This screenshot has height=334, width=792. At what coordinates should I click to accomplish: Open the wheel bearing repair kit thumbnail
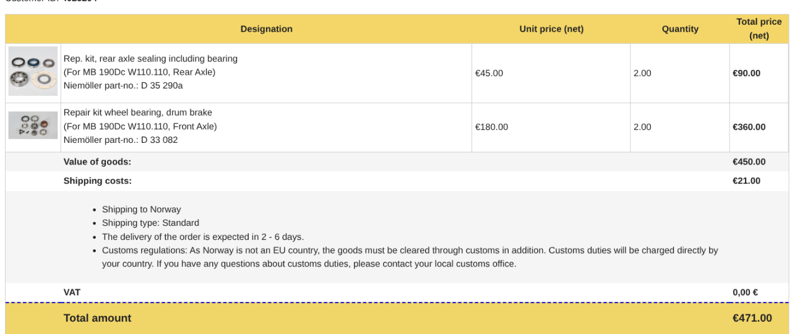(33, 126)
